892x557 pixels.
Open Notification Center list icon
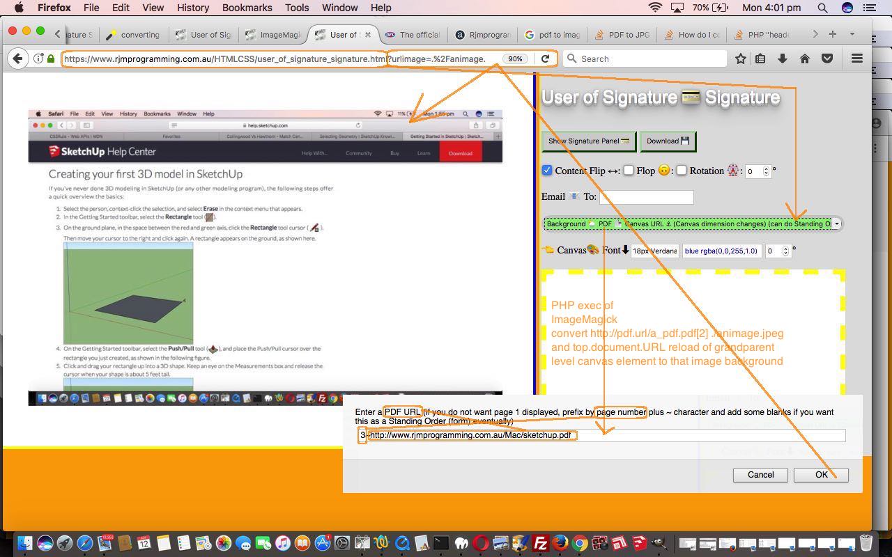pyautogui.click(x=869, y=8)
